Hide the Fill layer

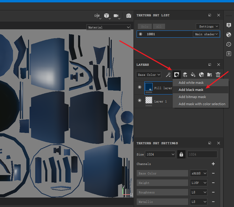tap(140, 87)
